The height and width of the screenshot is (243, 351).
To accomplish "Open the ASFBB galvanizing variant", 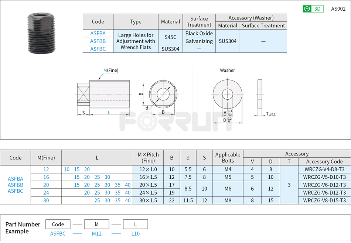I will click(98, 41).
